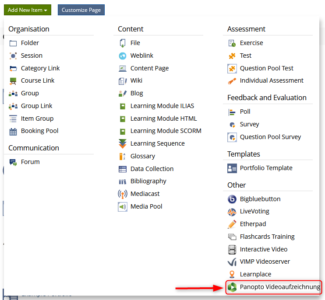
Task: Click the Test puzzle icon
Action: 232,56
